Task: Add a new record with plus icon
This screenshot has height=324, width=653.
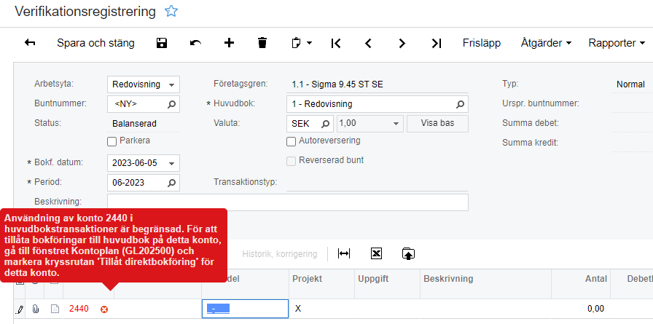Action: [x=229, y=43]
